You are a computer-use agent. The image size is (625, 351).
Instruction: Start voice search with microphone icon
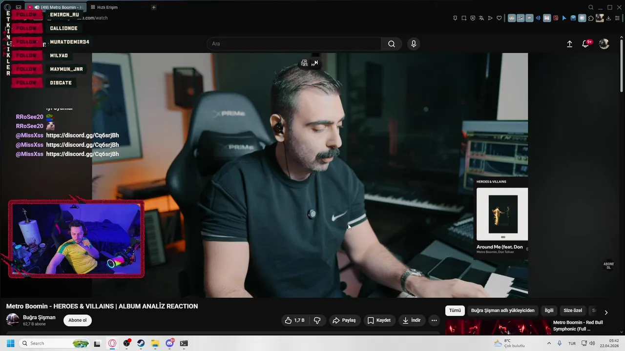414,44
